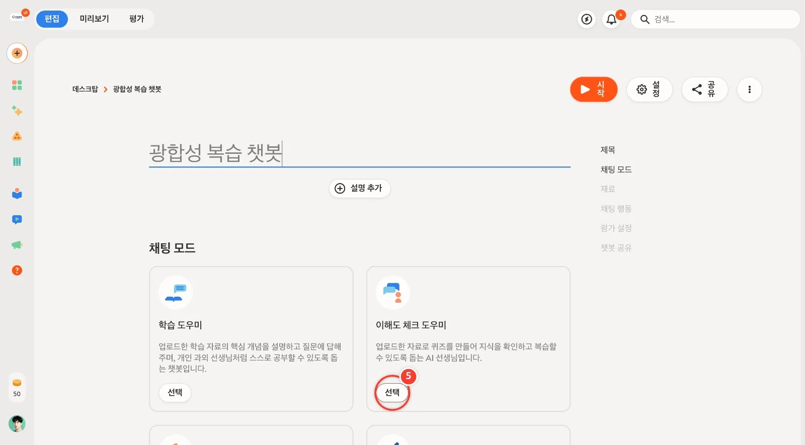Switch to the 평가 tab
This screenshot has width=805, height=445.
[136, 19]
